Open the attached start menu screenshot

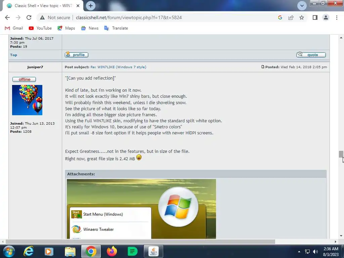pos(141,209)
